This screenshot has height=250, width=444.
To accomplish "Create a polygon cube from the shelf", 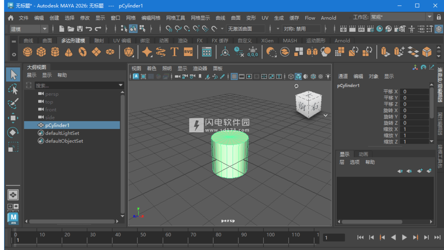I will point(41,52).
